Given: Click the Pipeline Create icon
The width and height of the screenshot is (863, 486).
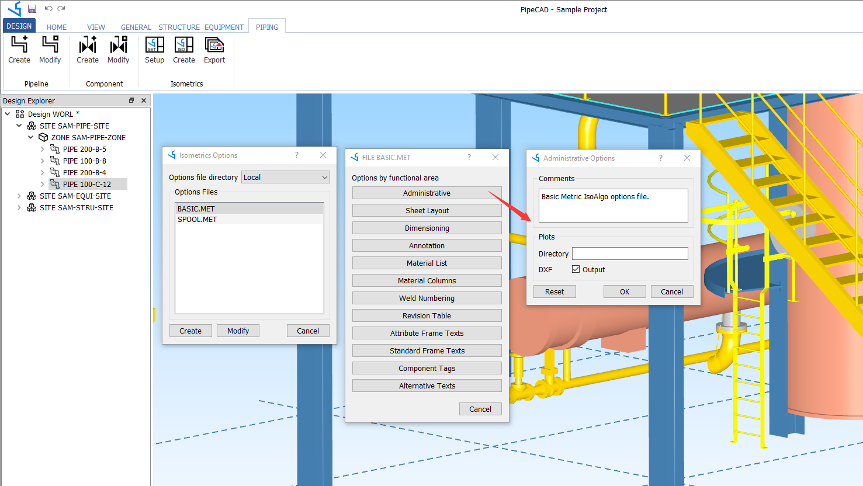Looking at the screenshot, I should [19, 44].
